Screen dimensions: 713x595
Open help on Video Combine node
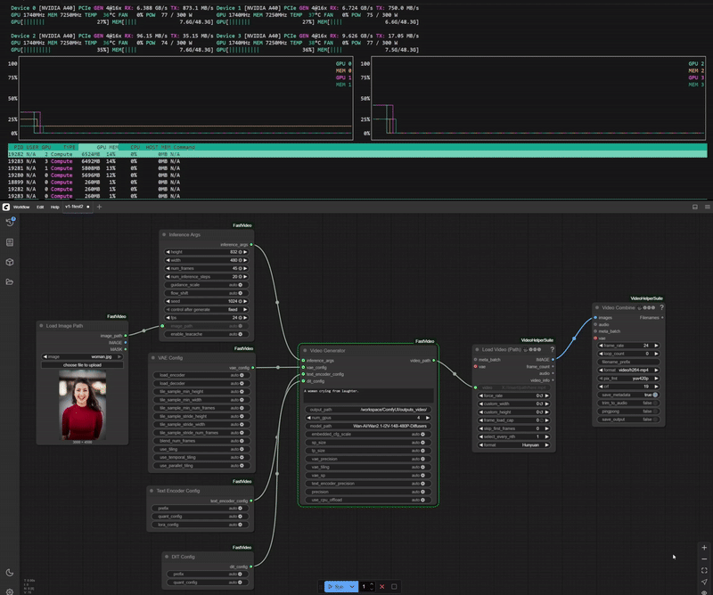coord(661,307)
